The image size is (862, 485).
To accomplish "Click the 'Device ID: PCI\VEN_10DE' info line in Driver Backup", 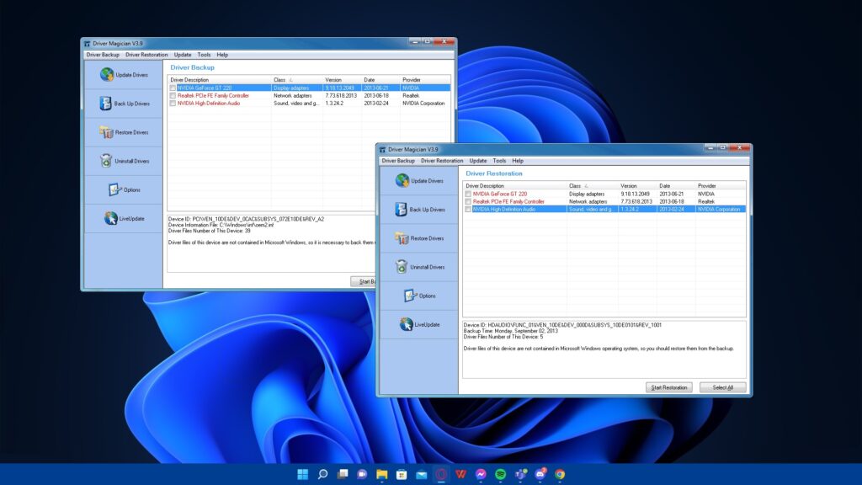I will (x=246, y=219).
